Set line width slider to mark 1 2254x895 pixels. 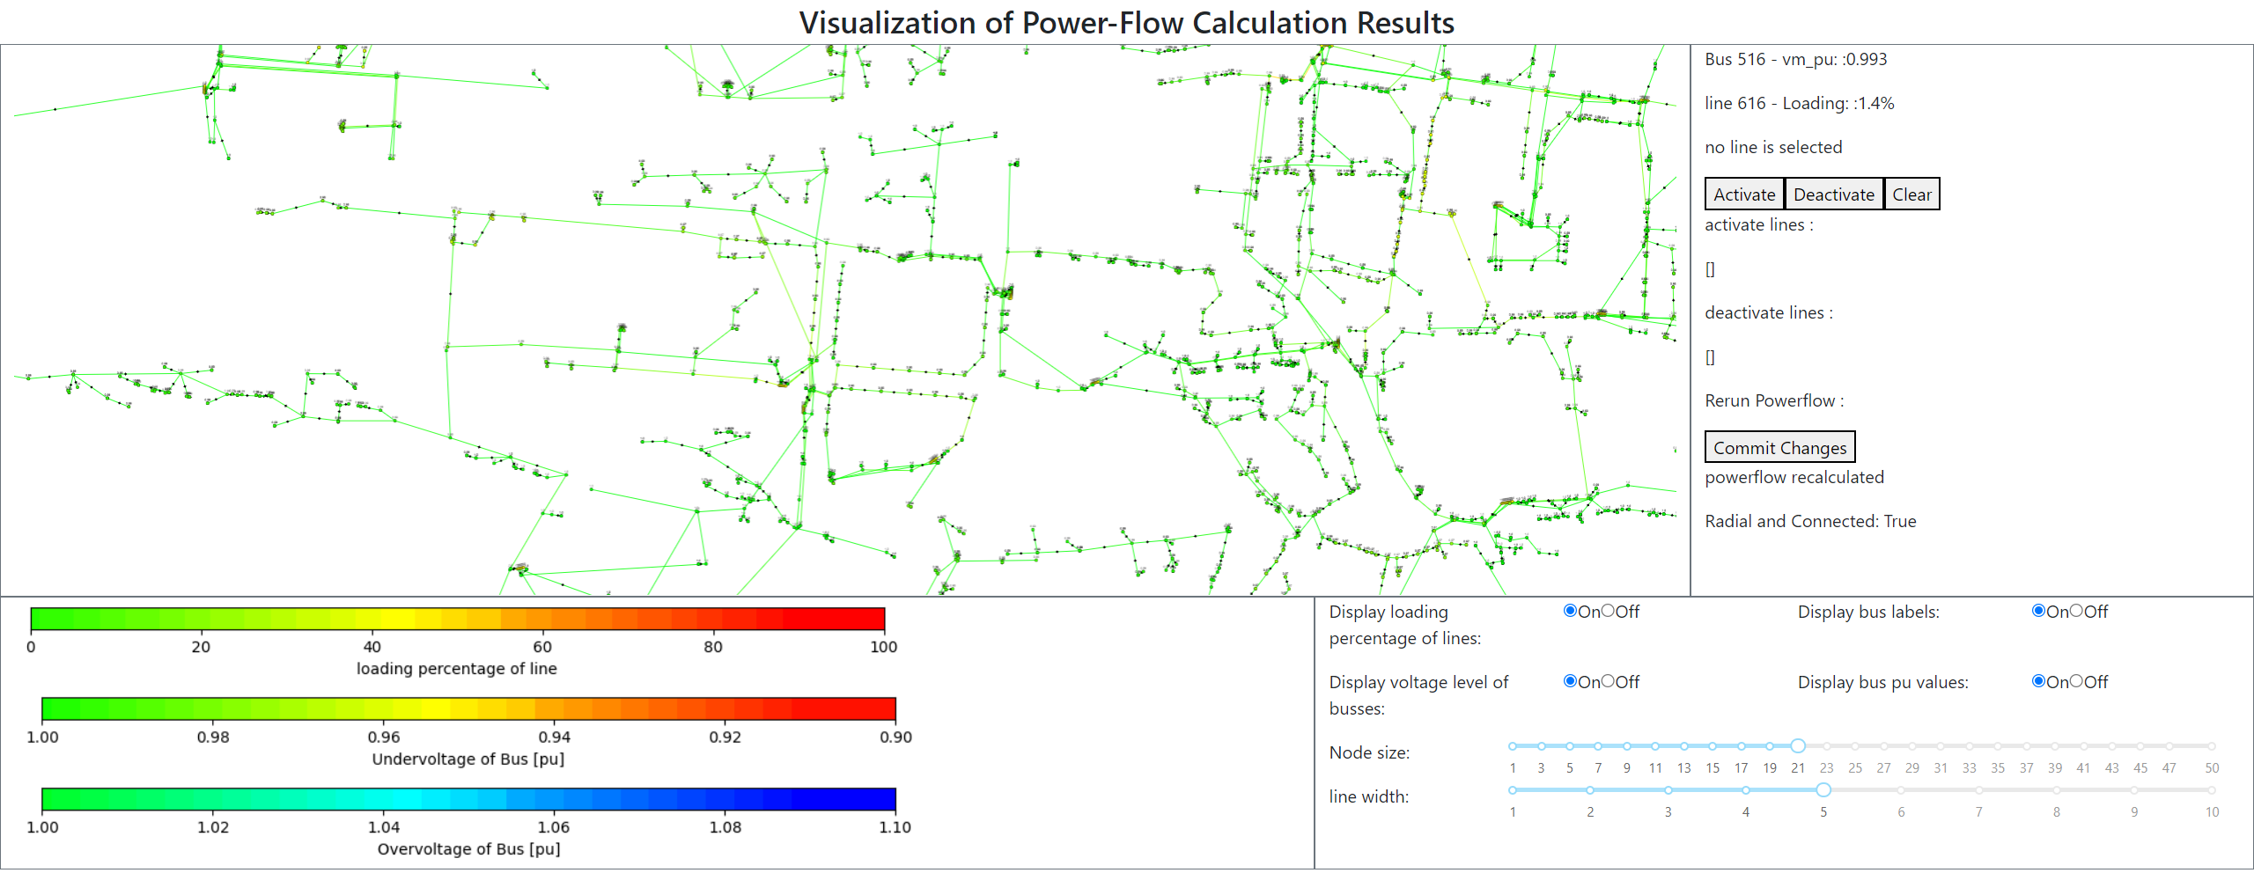(x=1513, y=790)
